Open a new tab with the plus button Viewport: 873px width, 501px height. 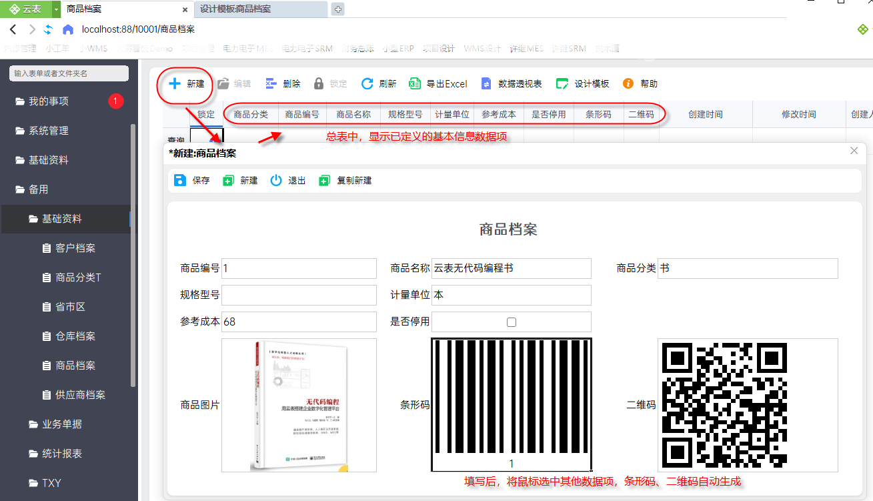(x=338, y=9)
